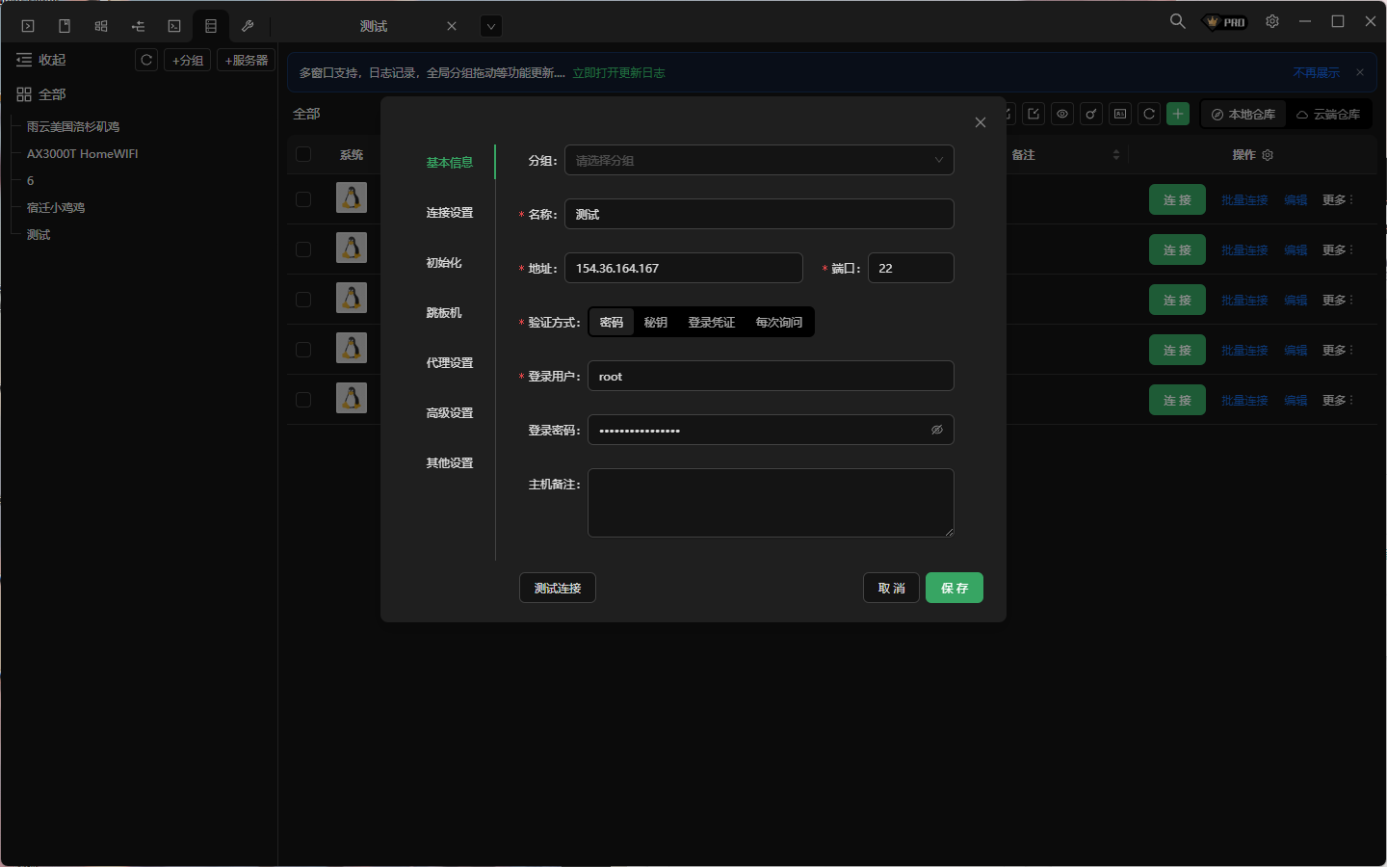Open the tab list dropdown chevron
Screen dimensions: 1387x867
pos(491,26)
